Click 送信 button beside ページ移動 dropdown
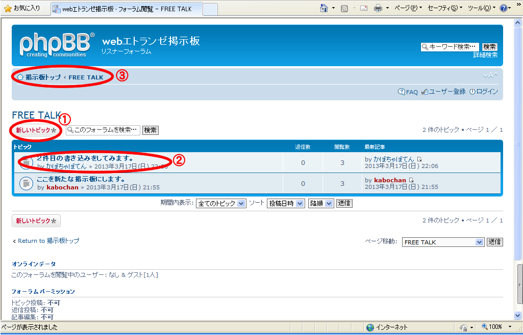Image resolution: width=523 pixels, height=335 pixels. 494,242
